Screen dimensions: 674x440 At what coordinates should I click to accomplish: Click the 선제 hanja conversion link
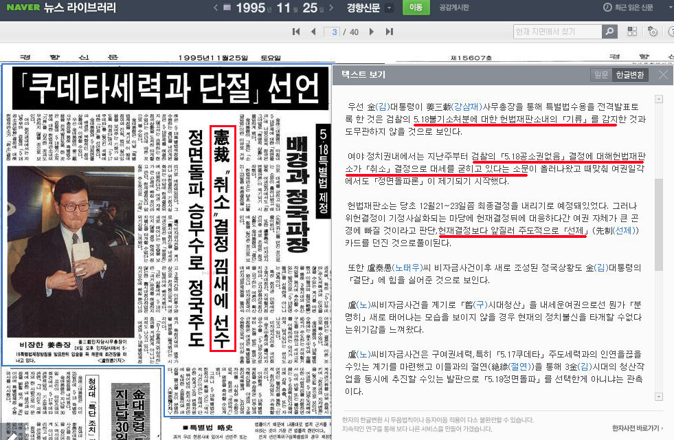[x=625, y=230]
